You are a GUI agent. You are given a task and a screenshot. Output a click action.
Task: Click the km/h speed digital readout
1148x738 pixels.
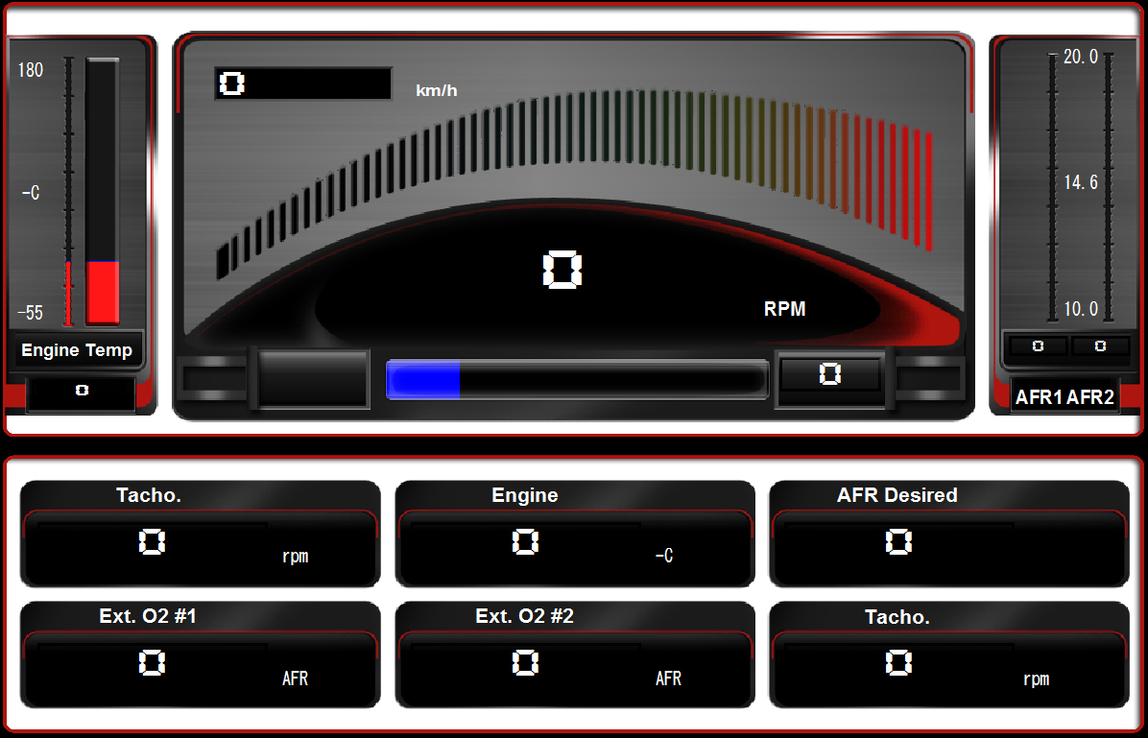[x=302, y=83]
